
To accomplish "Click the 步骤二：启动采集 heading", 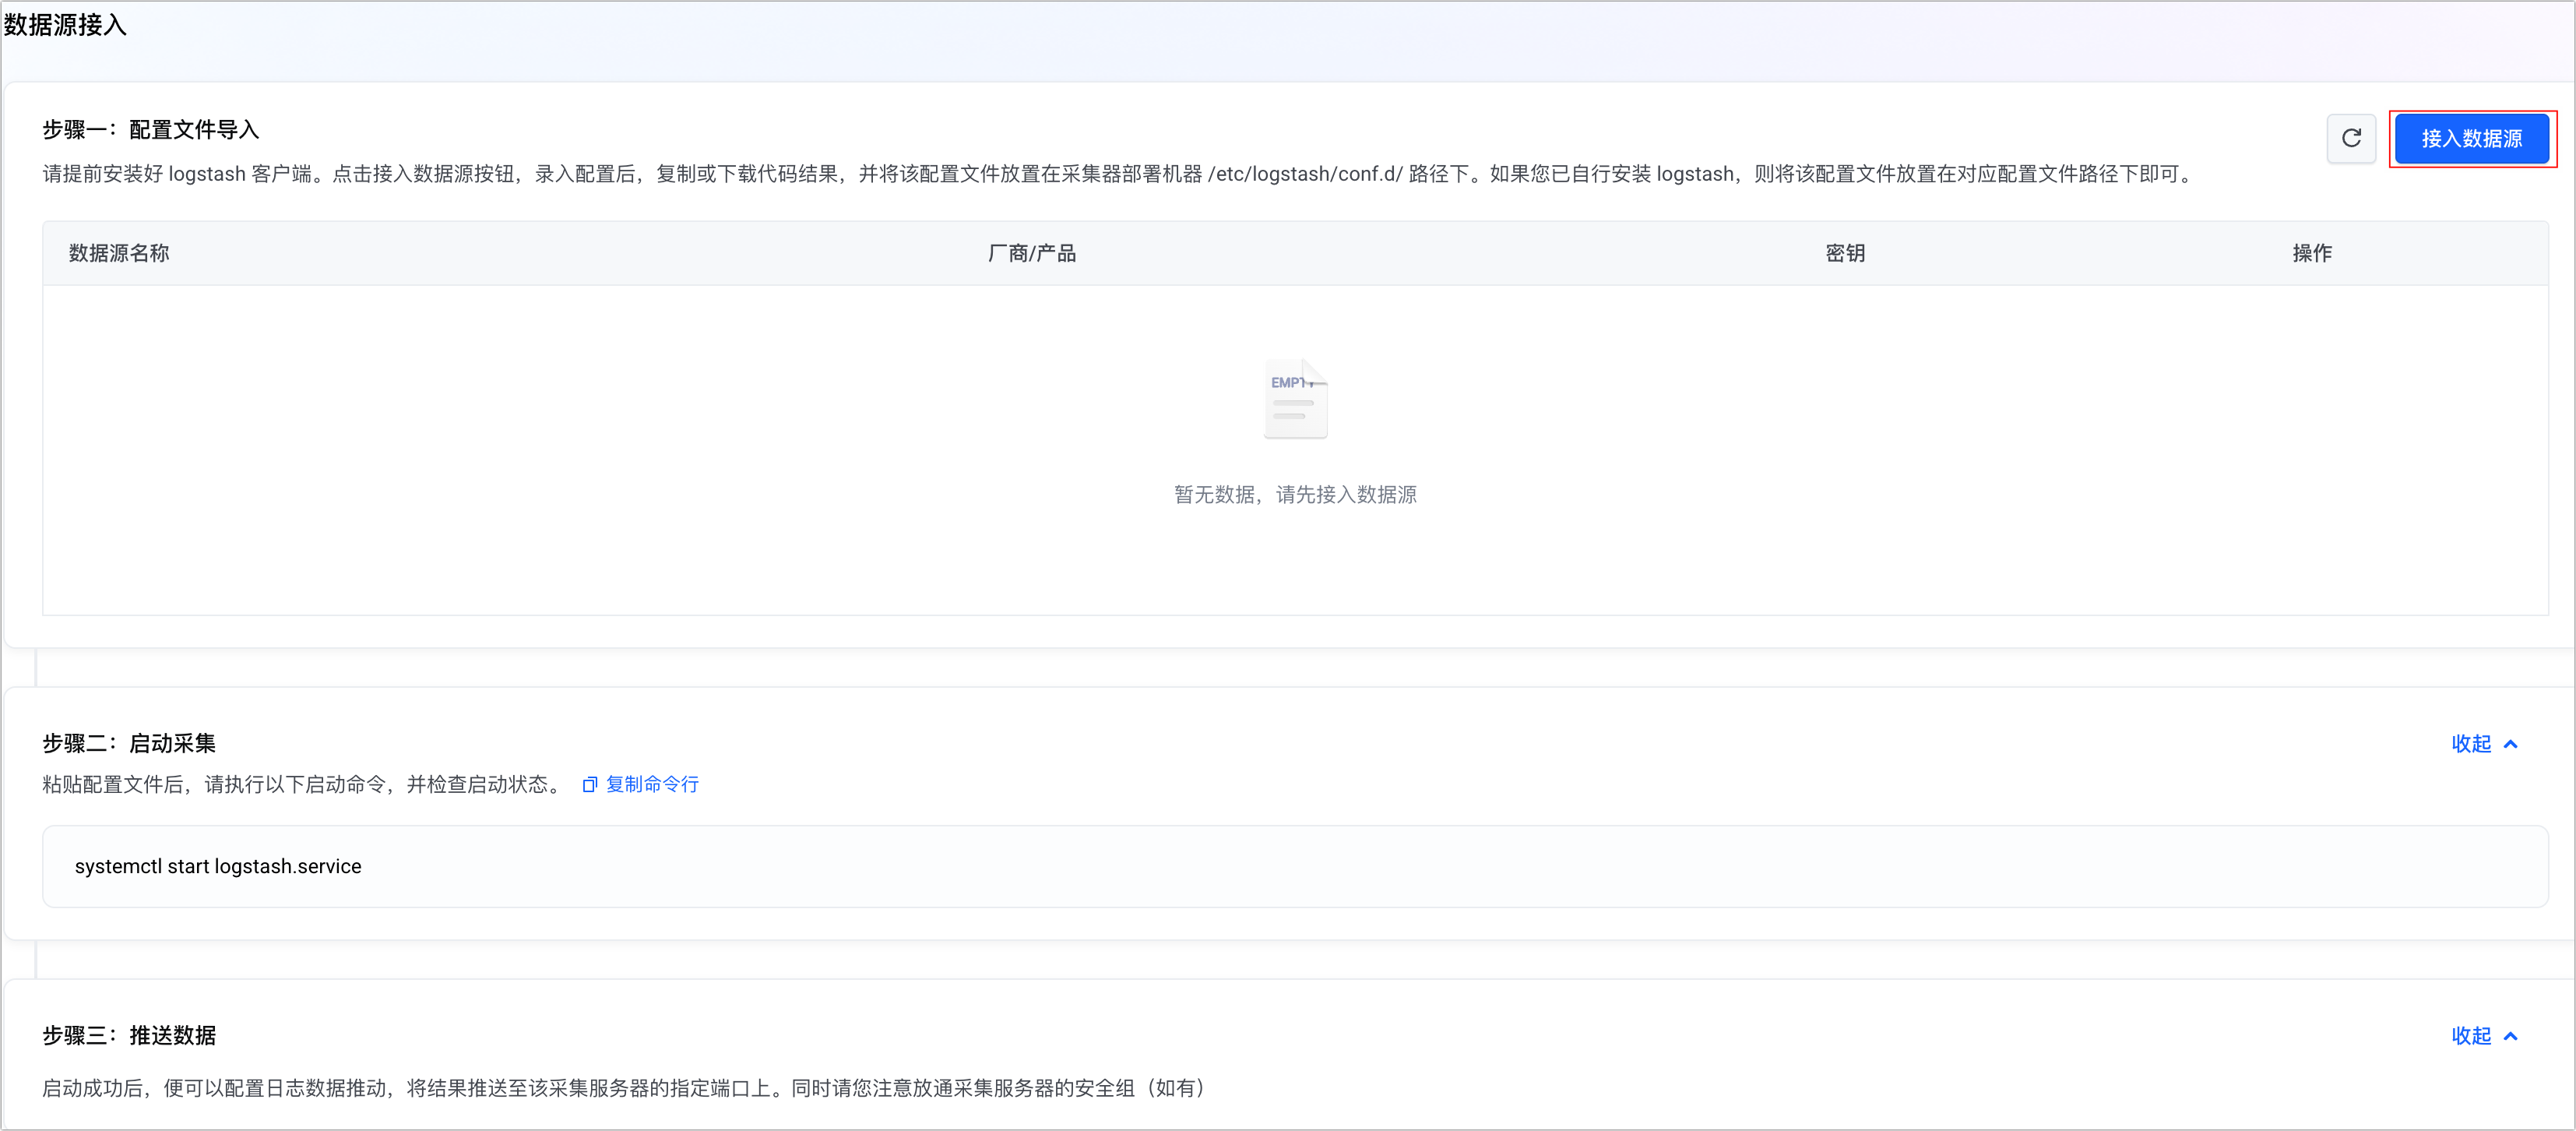I will coord(129,743).
